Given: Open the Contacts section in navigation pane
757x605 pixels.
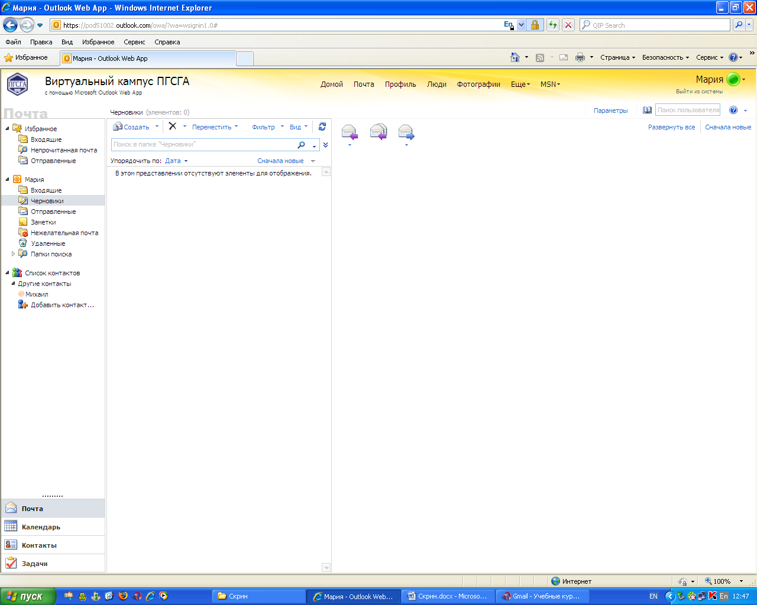Looking at the screenshot, I should [53, 545].
